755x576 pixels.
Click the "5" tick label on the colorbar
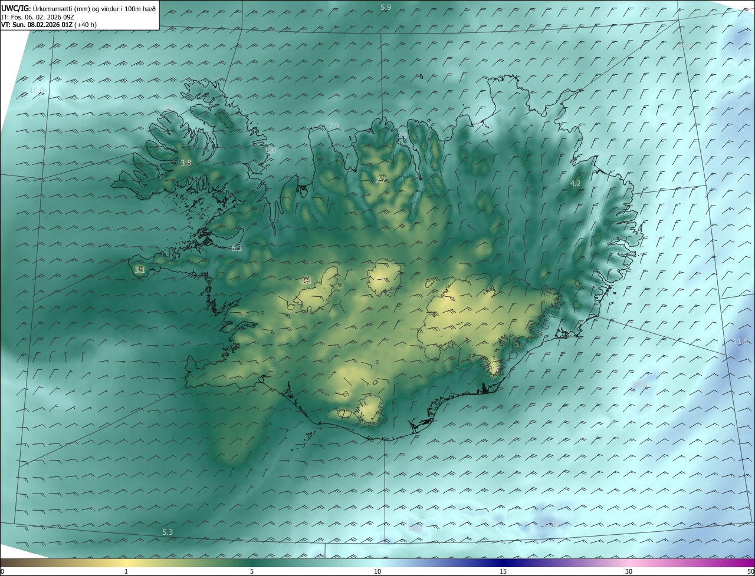pos(252,571)
